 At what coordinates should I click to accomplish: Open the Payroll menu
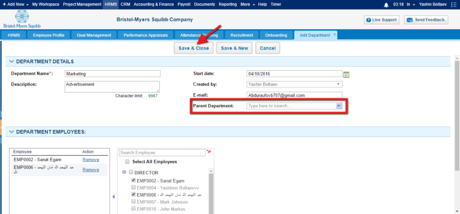[184, 4]
